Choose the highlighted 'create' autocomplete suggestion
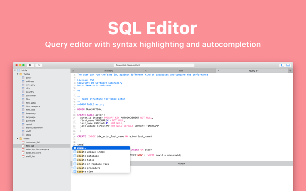This screenshot has width=306, height=191. point(101,148)
